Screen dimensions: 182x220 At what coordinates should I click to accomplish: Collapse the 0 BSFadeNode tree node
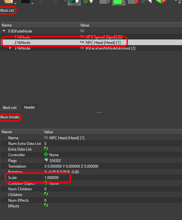tap(4, 31)
